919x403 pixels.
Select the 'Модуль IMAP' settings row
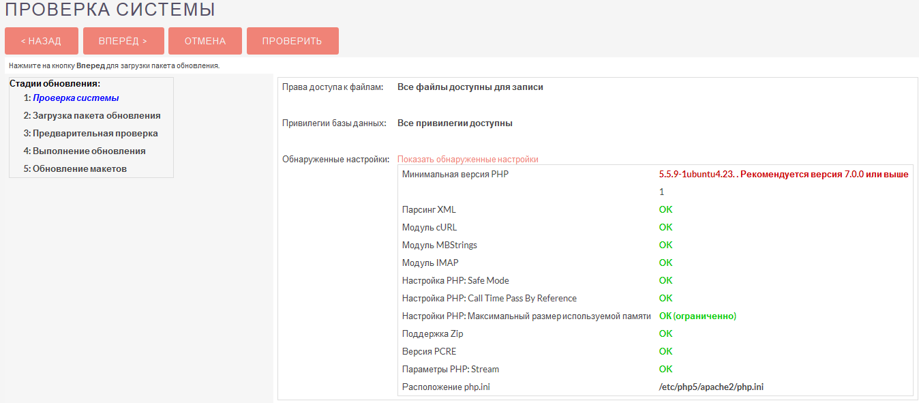pyautogui.click(x=429, y=263)
